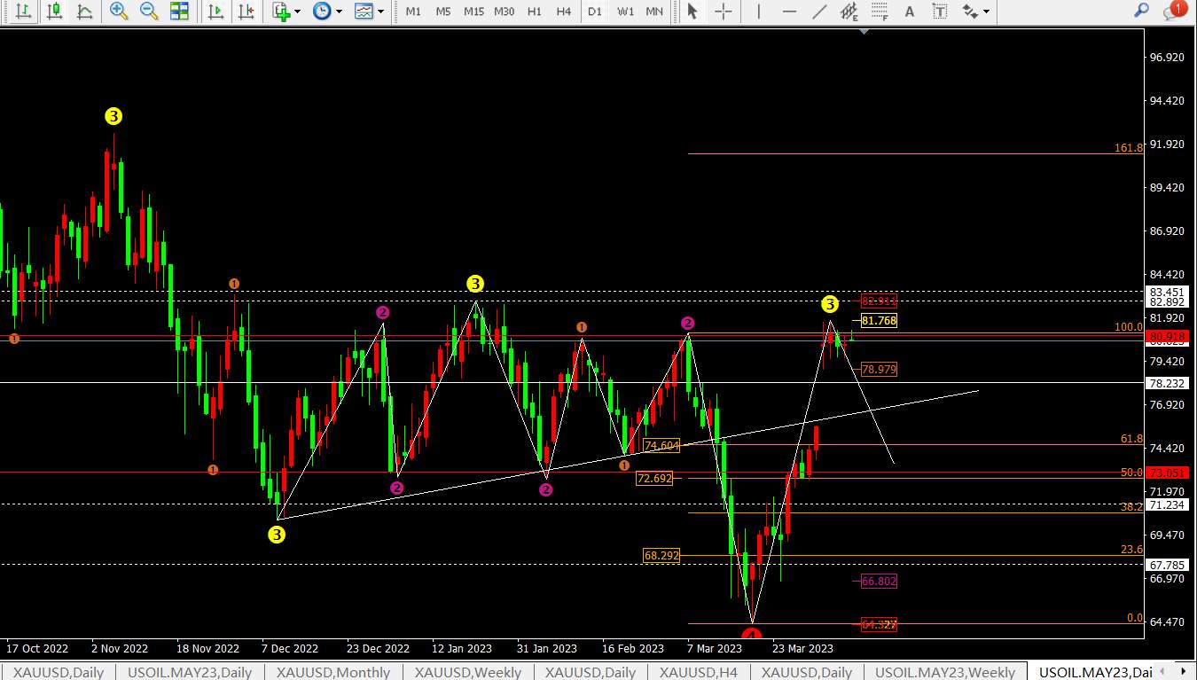Screen dimensions: 1197x680
Task: Expand the indicators dropdown arrow
Action: point(298,12)
